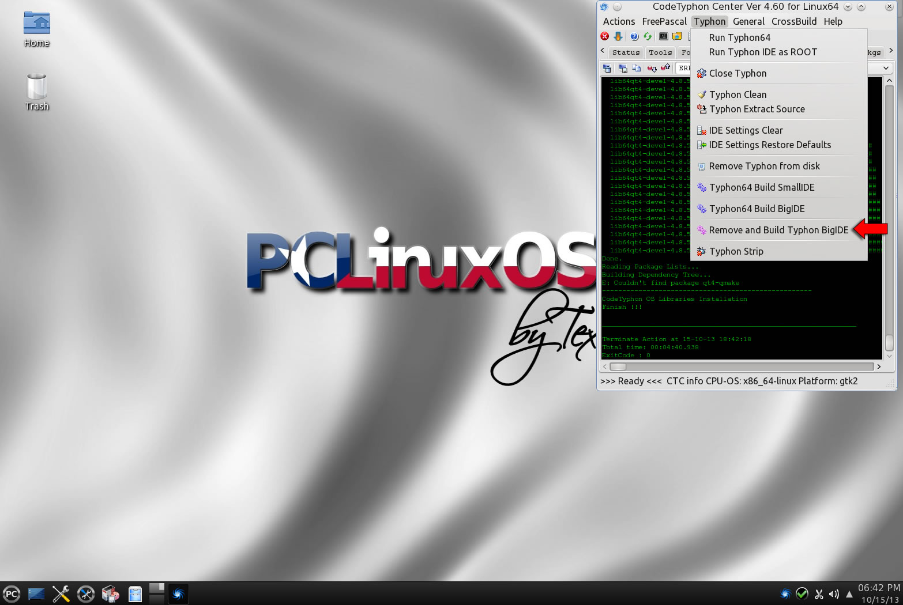Screen dimensions: 903x605
Task: Click the green checkmark update tray icon
Action: (x=802, y=593)
